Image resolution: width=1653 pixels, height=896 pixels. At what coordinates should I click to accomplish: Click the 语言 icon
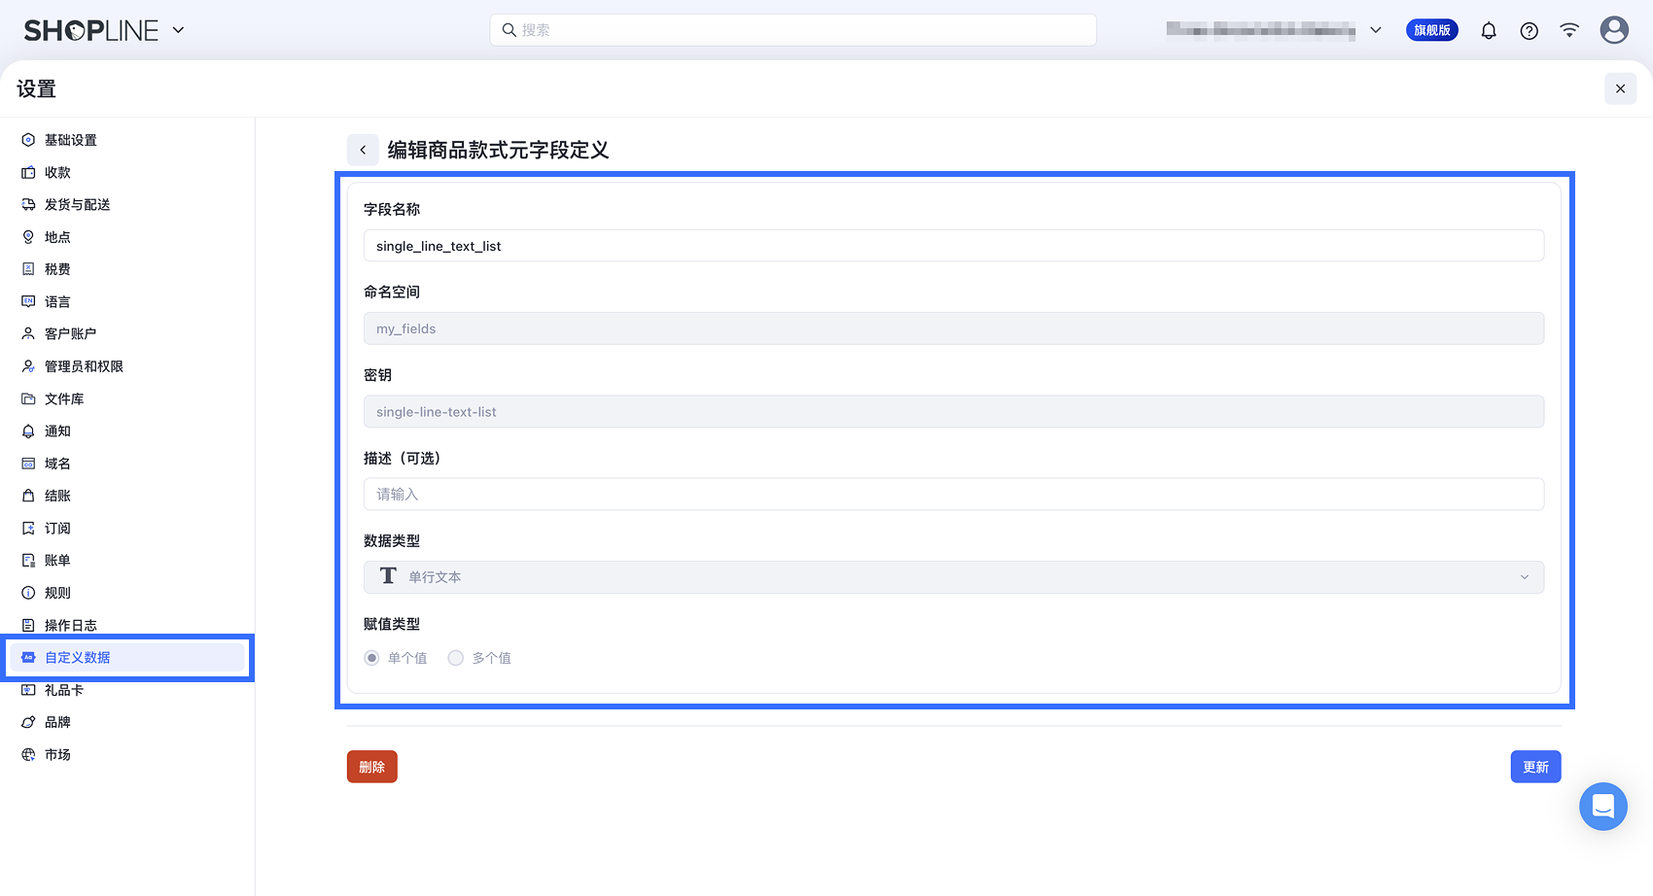tap(28, 301)
